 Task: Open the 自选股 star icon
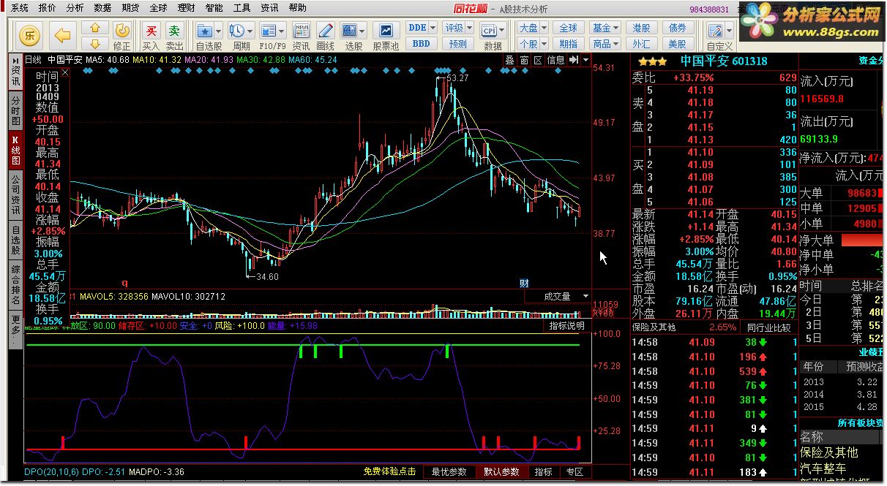coord(204,31)
